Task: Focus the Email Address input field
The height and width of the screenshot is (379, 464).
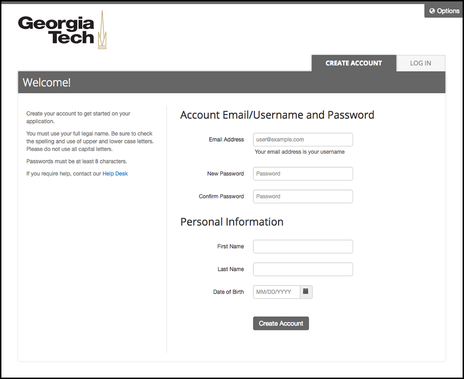Action: tap(303, 139)
